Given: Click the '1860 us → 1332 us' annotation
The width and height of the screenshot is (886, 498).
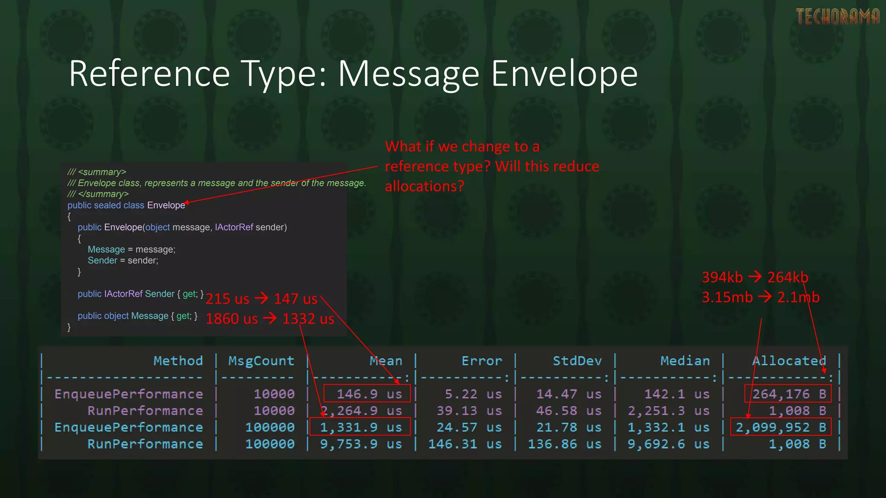Looking at the screenshot, I should tap(270, 319).
